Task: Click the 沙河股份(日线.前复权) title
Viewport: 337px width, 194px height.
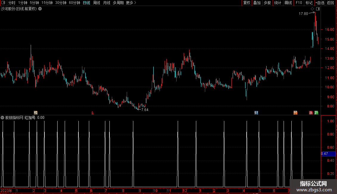Action: 19,9
